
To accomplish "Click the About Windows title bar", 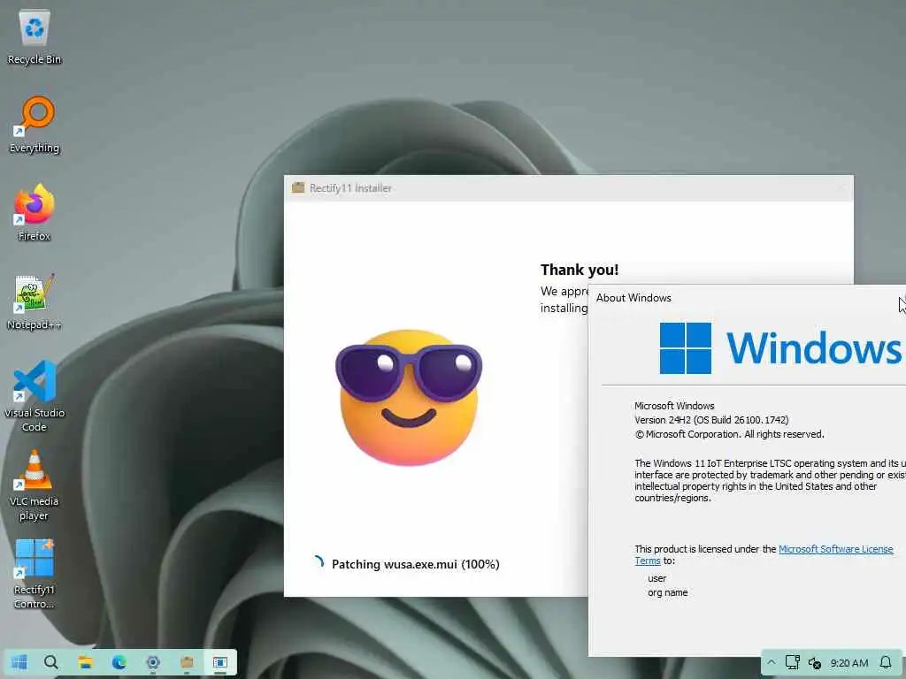I will [x=745, y=298].
